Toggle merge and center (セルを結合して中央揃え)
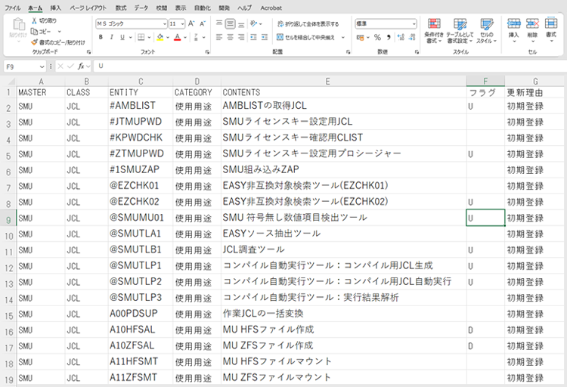This screenshot has width=567, height=387. pyautogui.click(x=306, y=37)
